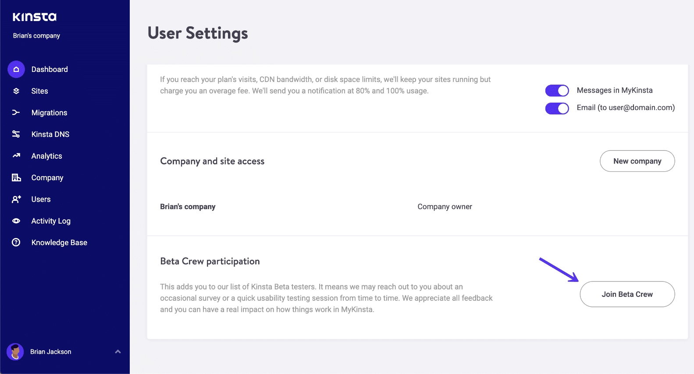Click the Analytics trend icon

coord(16,156)
